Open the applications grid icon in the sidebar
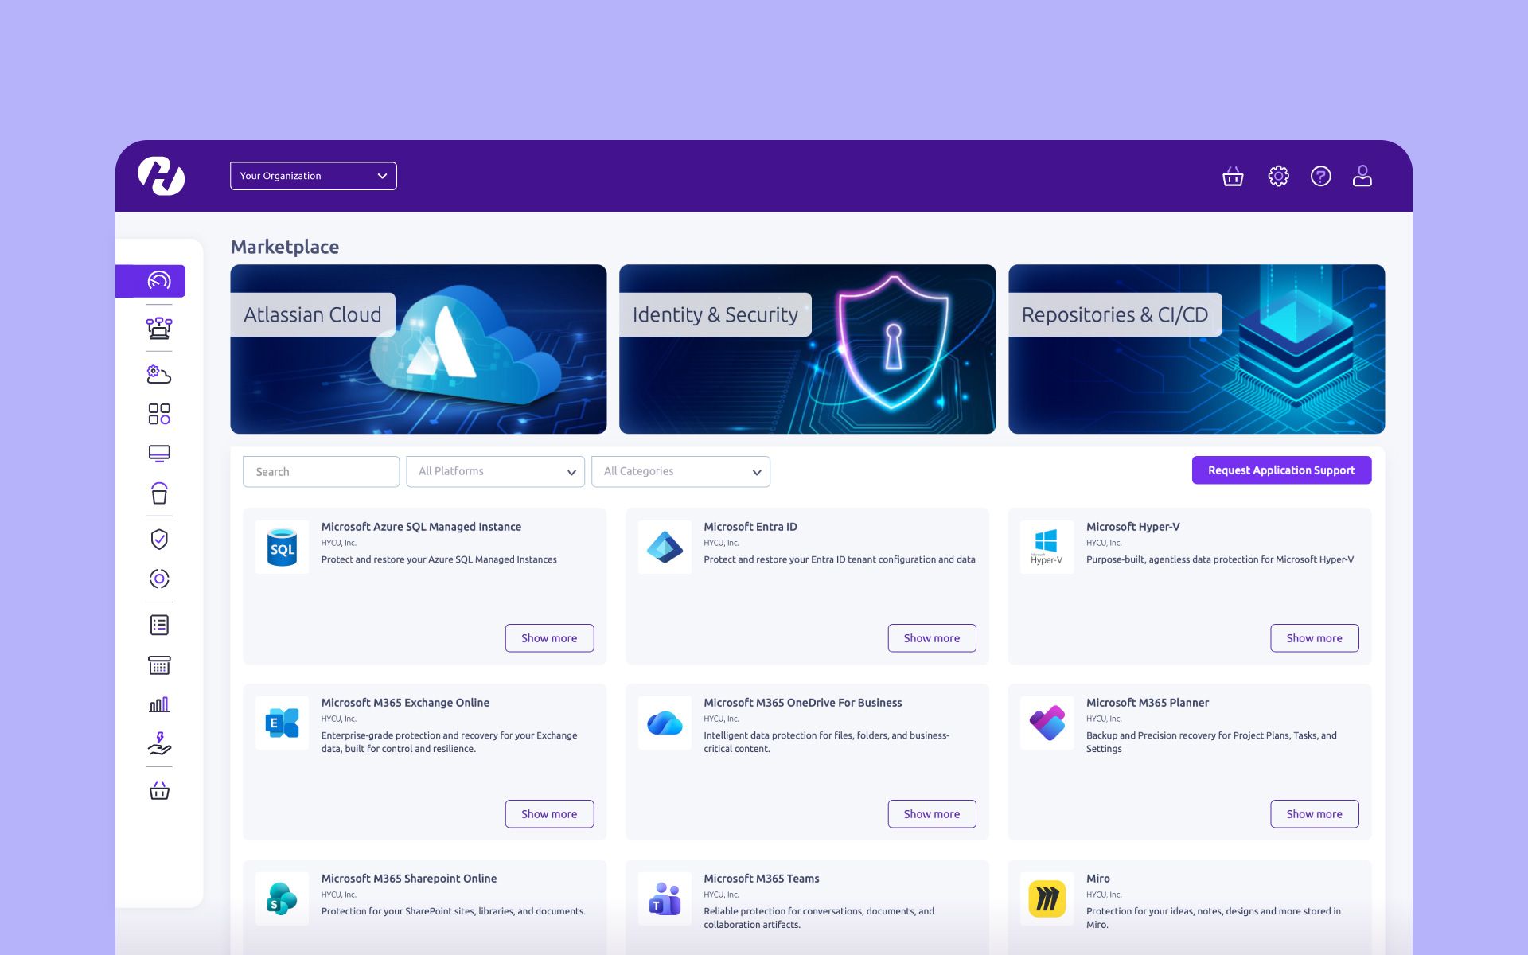The width and height of the screenshot is (1528, 955). click(x=159, y=414)
